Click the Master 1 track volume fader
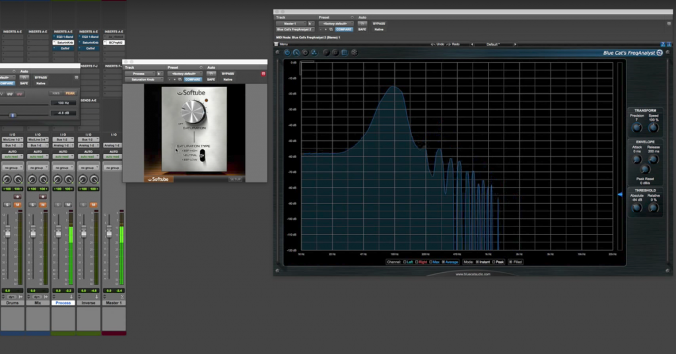This screenshot has width=676, height=354. (x=109, y=233)
